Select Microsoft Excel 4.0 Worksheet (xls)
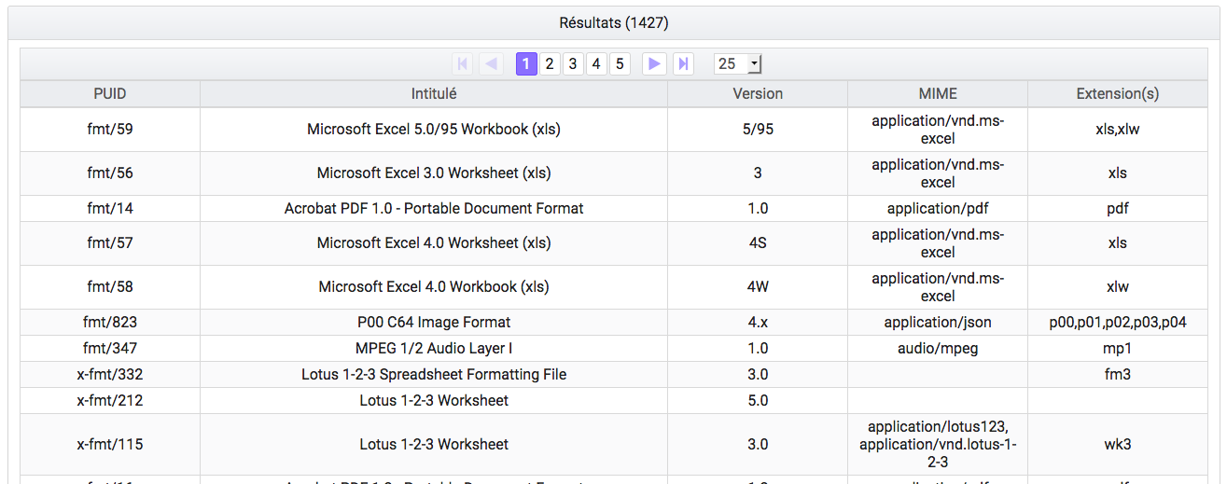1227x484 pixels. point(434,243)
